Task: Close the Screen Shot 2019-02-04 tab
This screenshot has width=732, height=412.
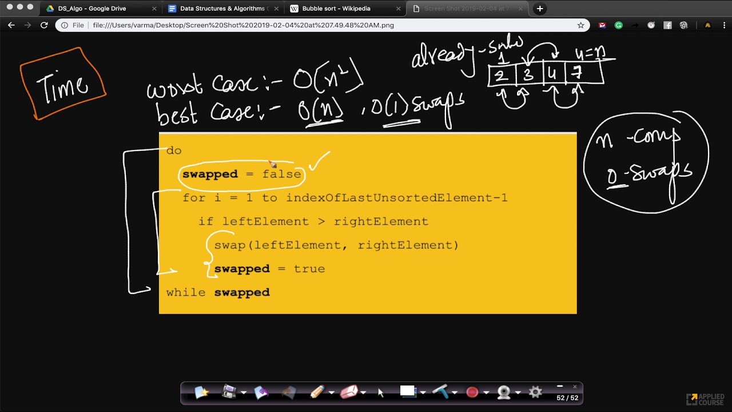Action: (x=520, y=9)
